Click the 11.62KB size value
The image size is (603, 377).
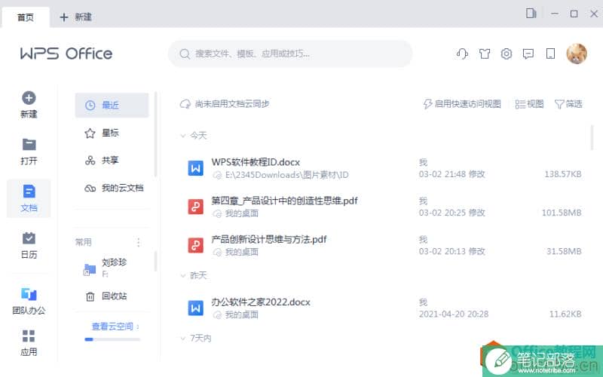565,314
